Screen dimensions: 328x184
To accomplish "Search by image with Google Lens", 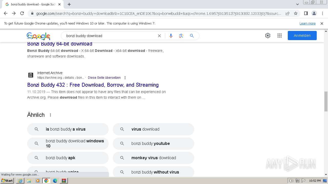I will pyautogui.click(x=181, y=36).
